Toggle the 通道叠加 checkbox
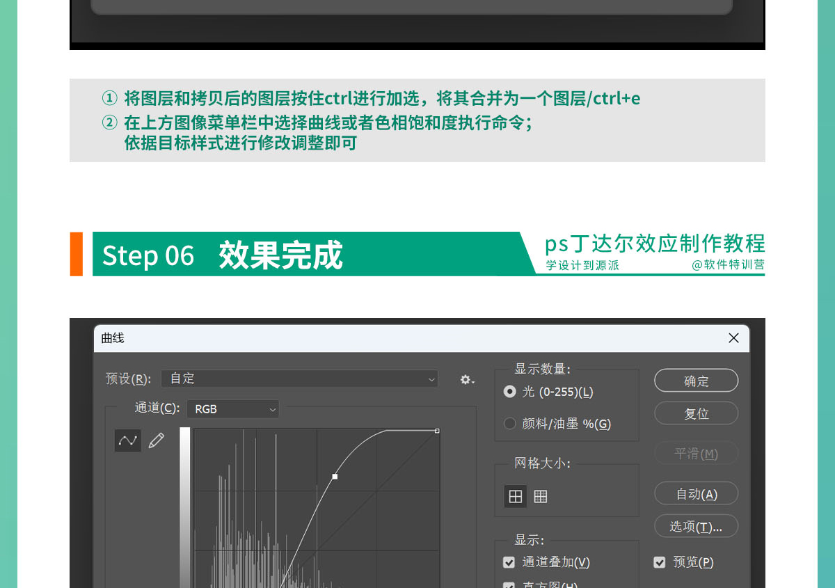Screen dimensions: 835x588 coord(509,562)
